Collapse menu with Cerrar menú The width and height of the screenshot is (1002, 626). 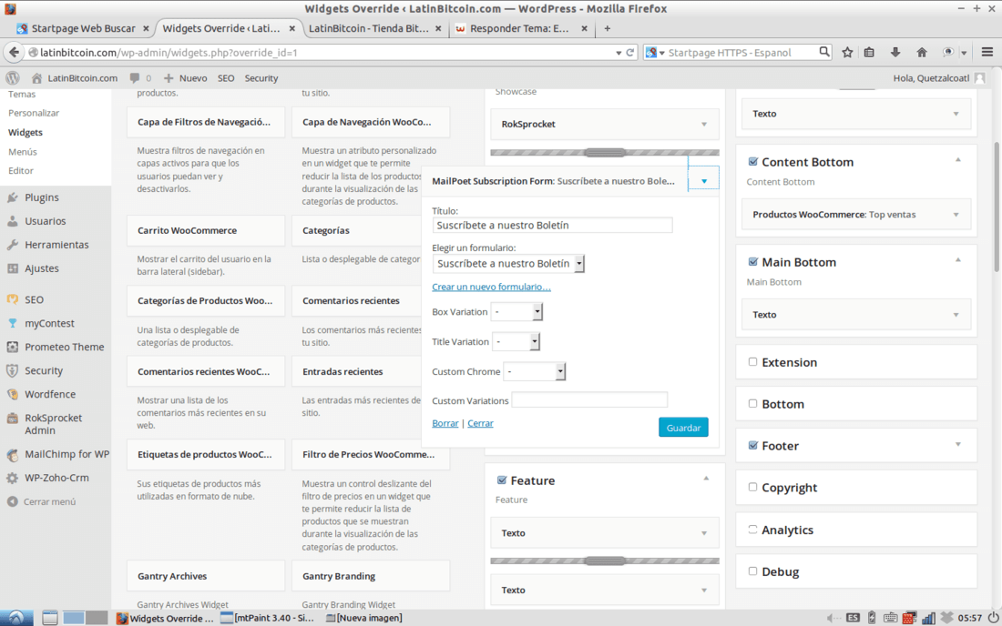49,501
